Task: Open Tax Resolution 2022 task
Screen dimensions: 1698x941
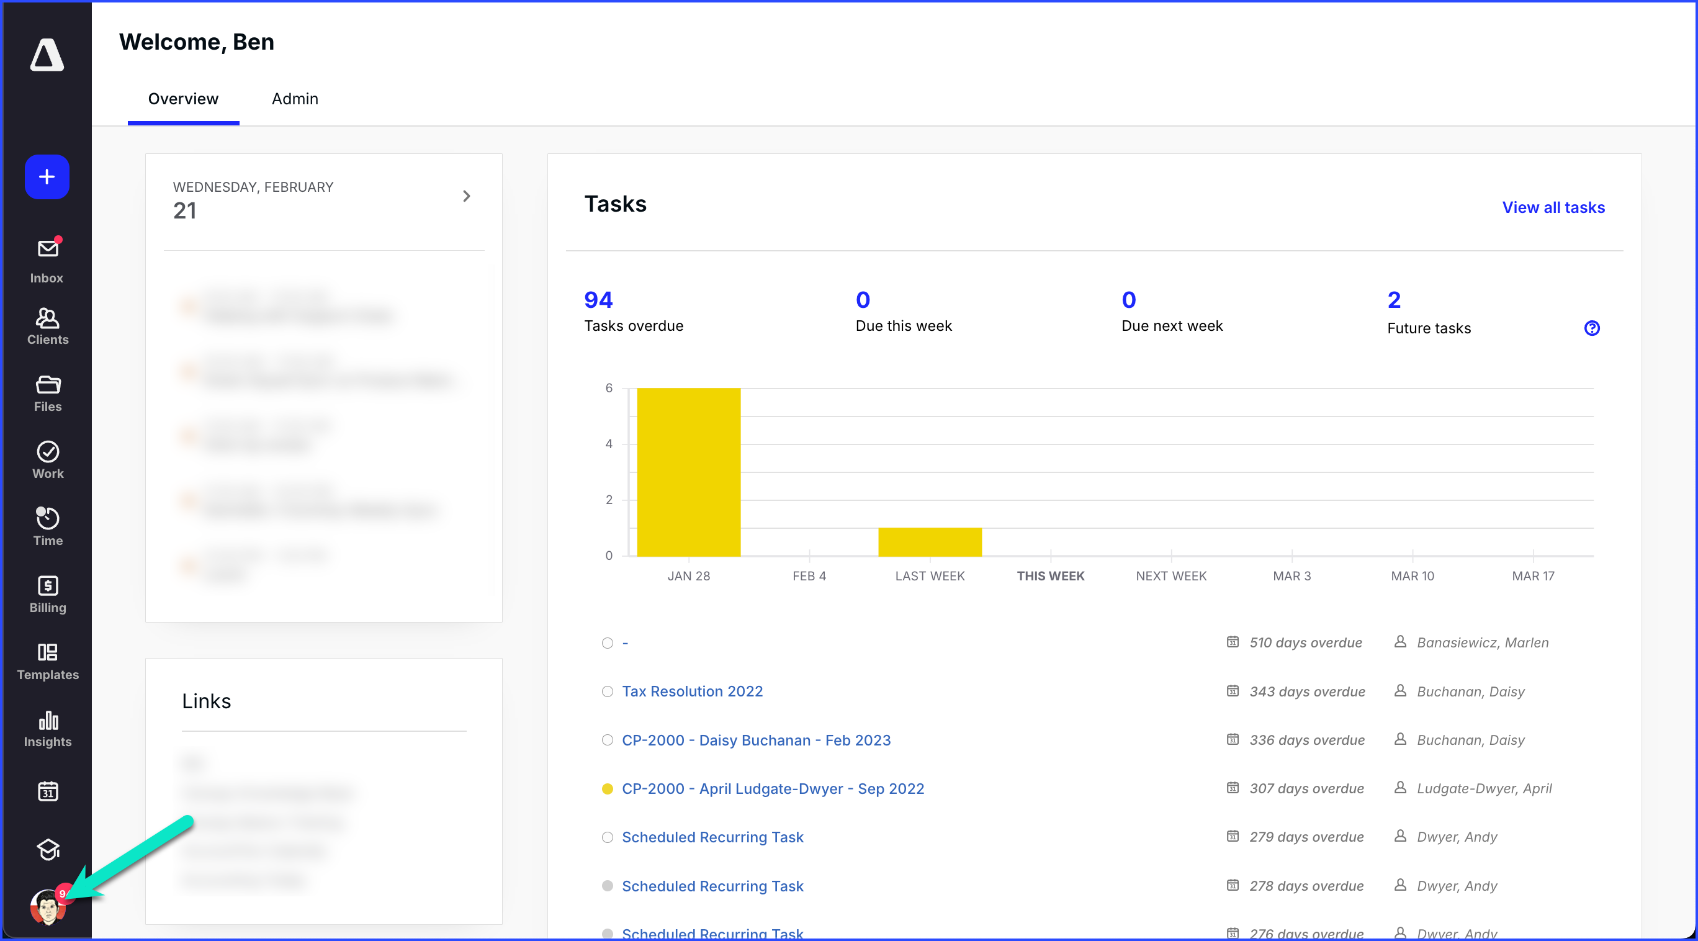Action: 692,691
